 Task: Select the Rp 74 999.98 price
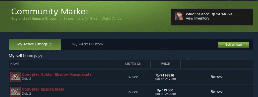point(165,75)
